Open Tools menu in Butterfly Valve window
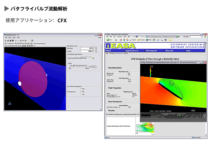Image resolution: width=210 pixels, height=144 pixels. point(14,38)
